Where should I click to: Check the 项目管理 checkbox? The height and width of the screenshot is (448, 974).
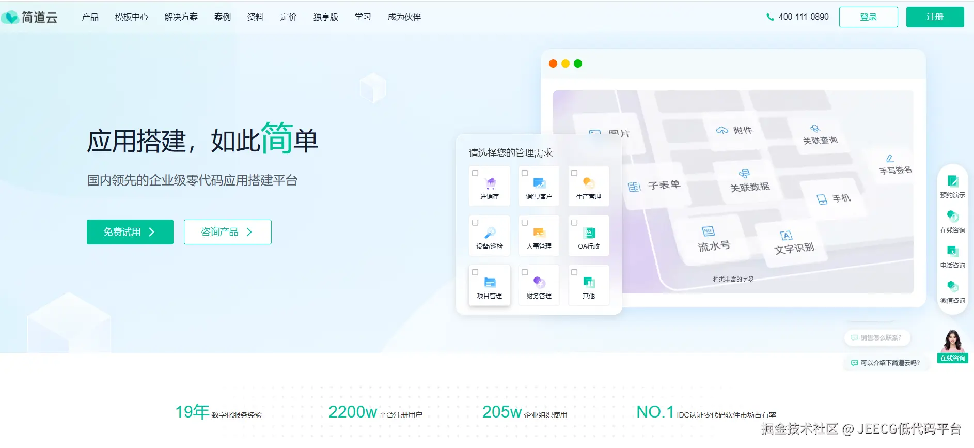tap(475, 272)
